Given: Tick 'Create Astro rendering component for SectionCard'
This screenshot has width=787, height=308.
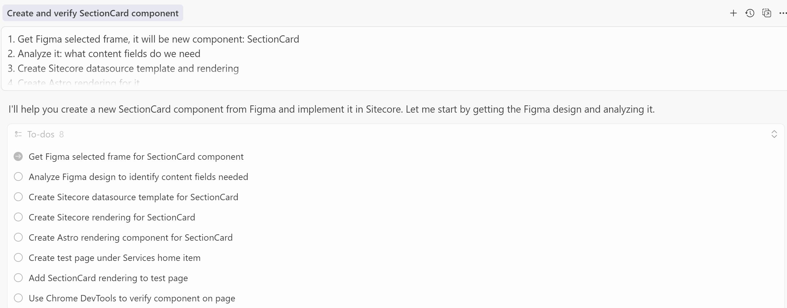Looking at the screenshot, I should tap(18, 237).
